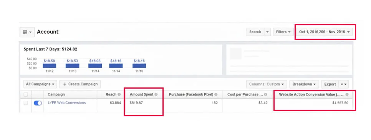Click the info icon next to Amount Spent
Screen dimensions: 371x140
click(x=156, y=94)
